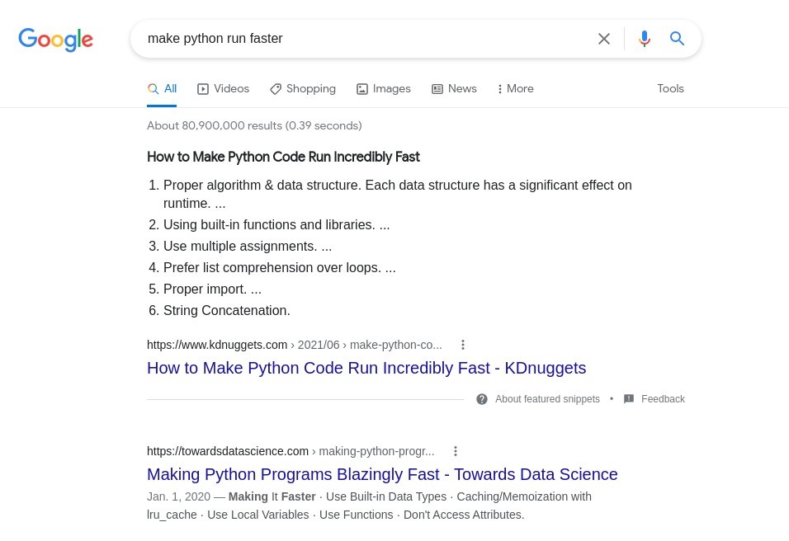Open the Videos search results

tap(223, 89)
